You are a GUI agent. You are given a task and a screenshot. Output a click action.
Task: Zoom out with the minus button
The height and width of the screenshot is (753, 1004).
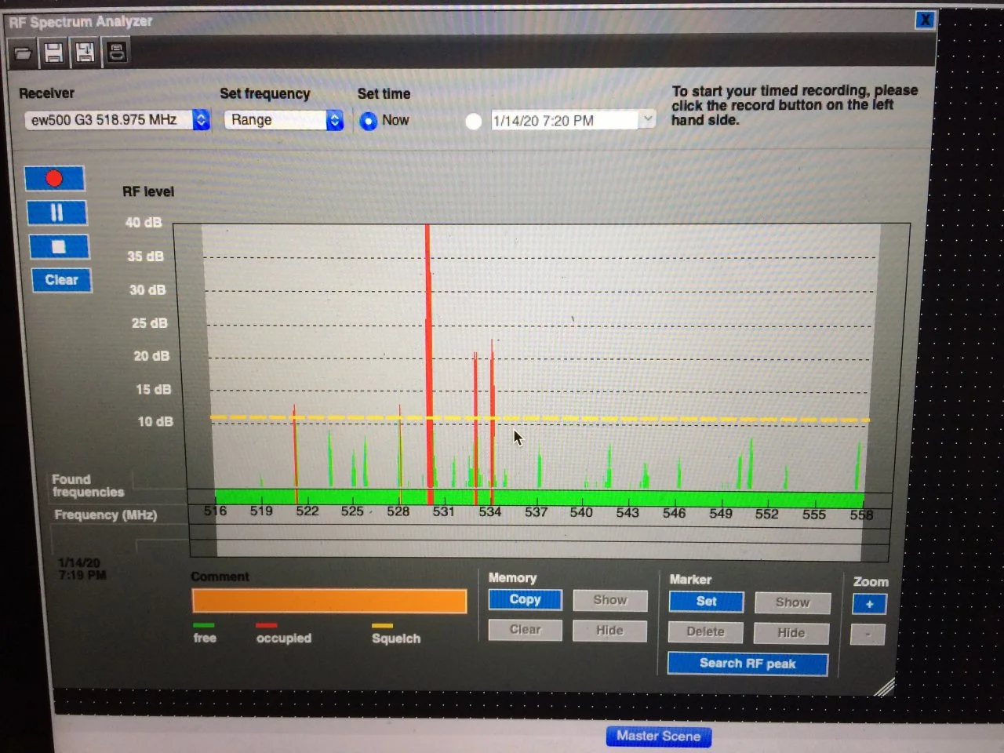tap(868, 634)
